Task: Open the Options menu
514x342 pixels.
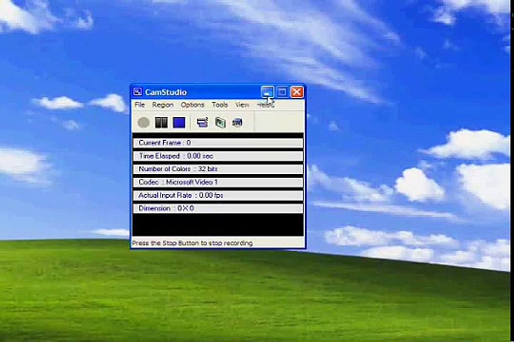Action: (x=192, y=104)
